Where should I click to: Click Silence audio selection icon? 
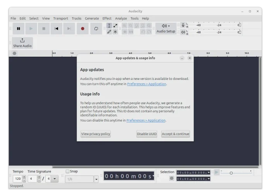131,32
